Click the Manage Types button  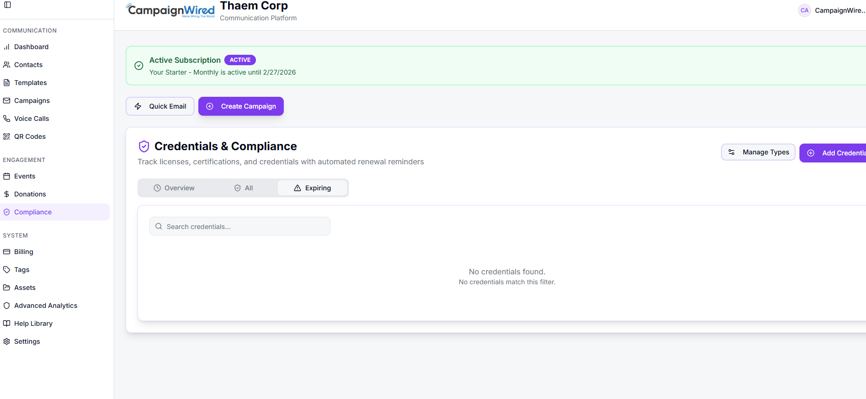point(758,152)
